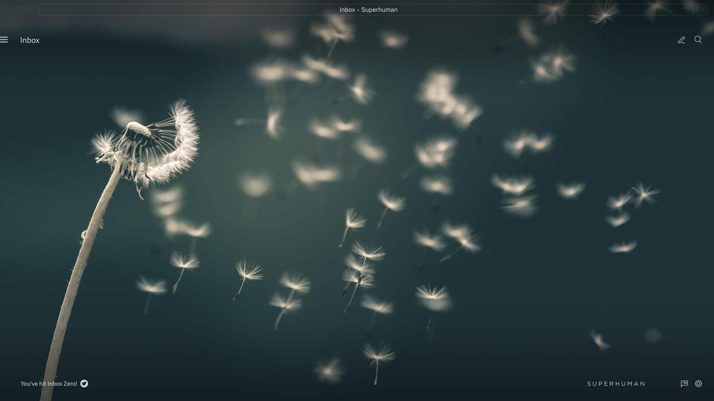Click the "Inbox - Superhuman" window title
Screen dimensions: 714x401
(368, 10)
